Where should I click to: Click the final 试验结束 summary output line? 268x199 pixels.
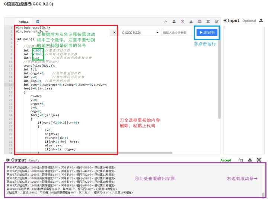[70, 193]
